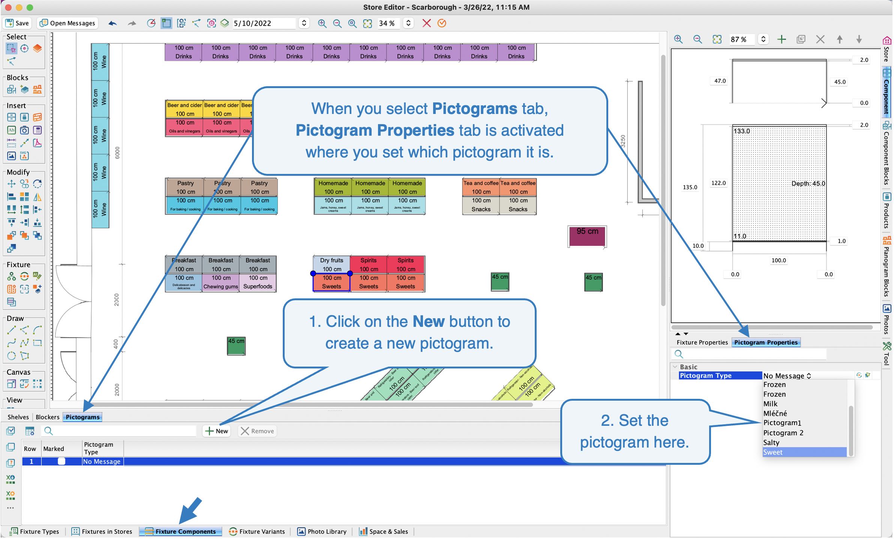Click the undo arrow icon
Viewport: 894px width, 539px height.
tap(112, 23)
